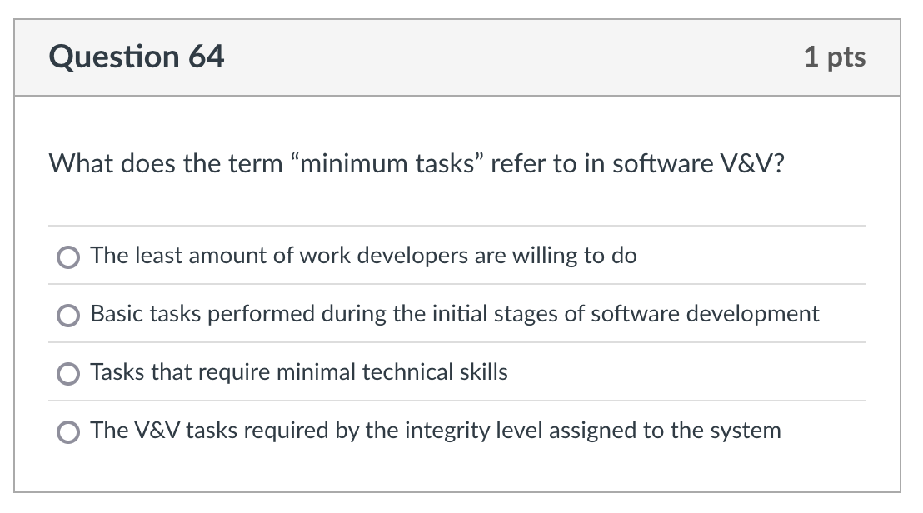Select "The least amount of work developers are willing to do"

point(364,256)
